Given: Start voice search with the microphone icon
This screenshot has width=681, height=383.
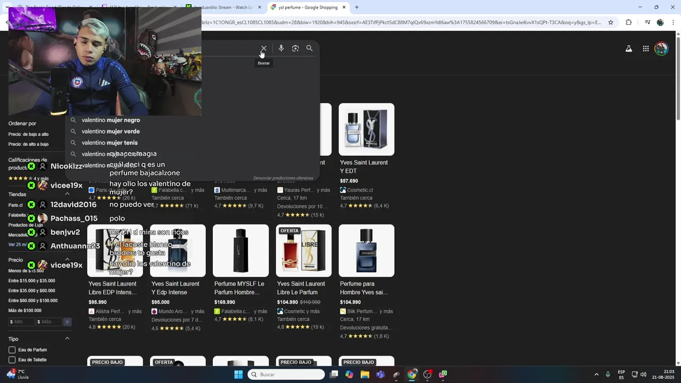Looking at the screenshot, I should click(x=281, y=48).
